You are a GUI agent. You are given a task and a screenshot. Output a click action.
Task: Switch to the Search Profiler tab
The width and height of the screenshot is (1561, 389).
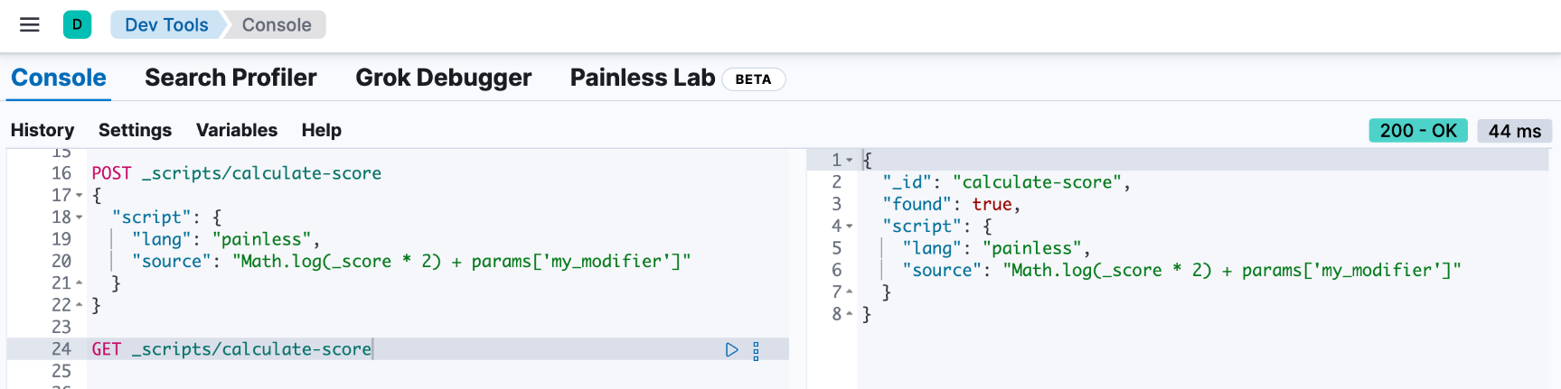click(230, 78)
